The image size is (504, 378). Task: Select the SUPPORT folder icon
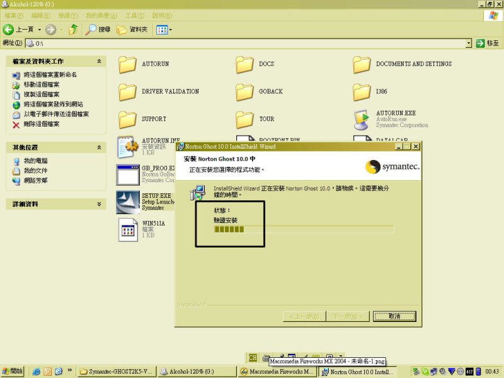tap(127, 120)
